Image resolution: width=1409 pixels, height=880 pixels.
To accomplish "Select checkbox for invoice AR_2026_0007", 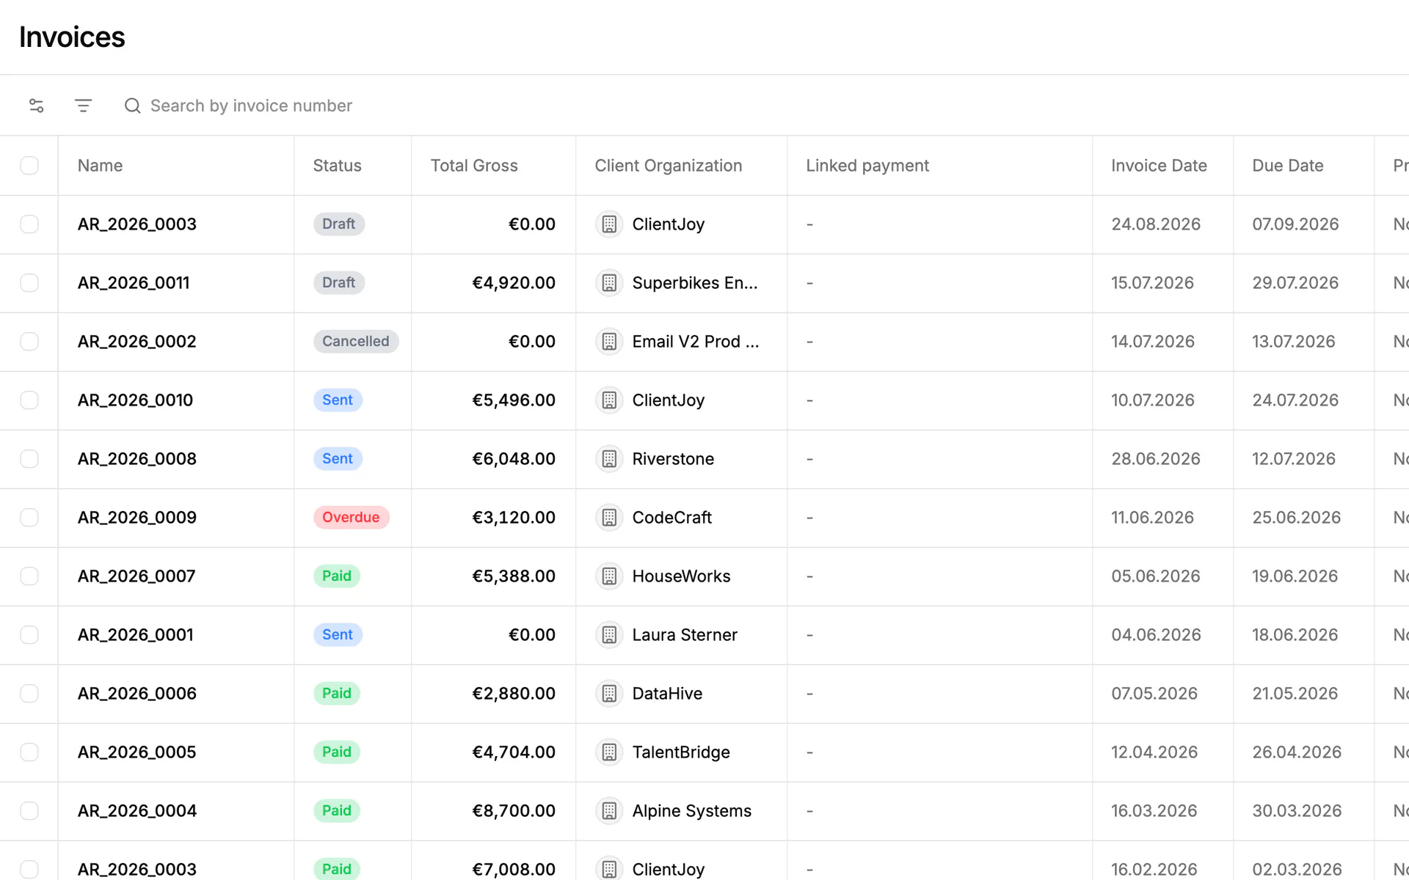I will (29, 576).
